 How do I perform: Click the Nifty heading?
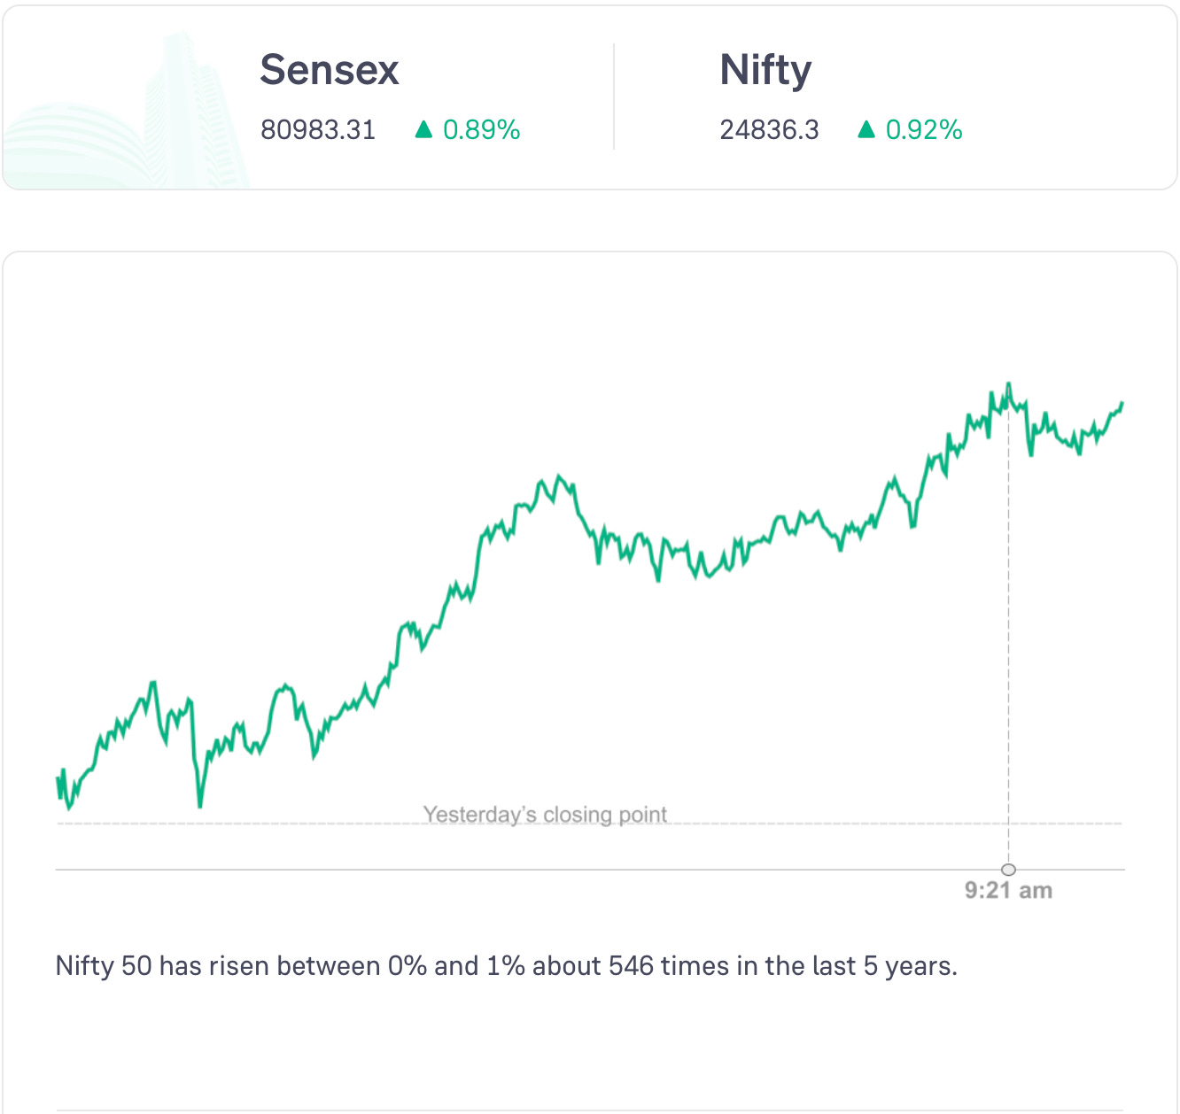point(765,70)
